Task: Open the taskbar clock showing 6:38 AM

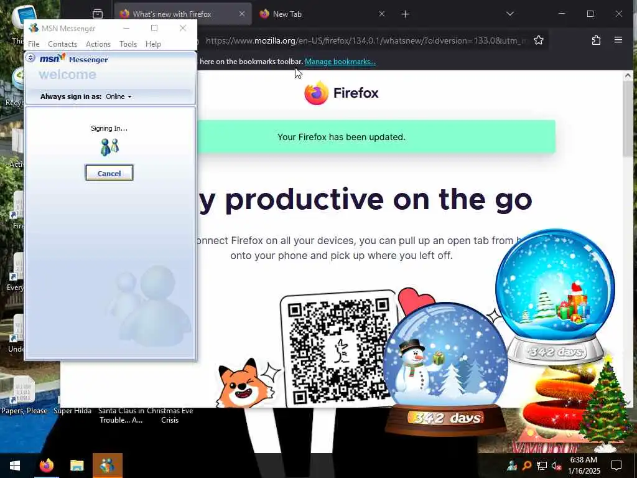Action: (x=584, y=466)
